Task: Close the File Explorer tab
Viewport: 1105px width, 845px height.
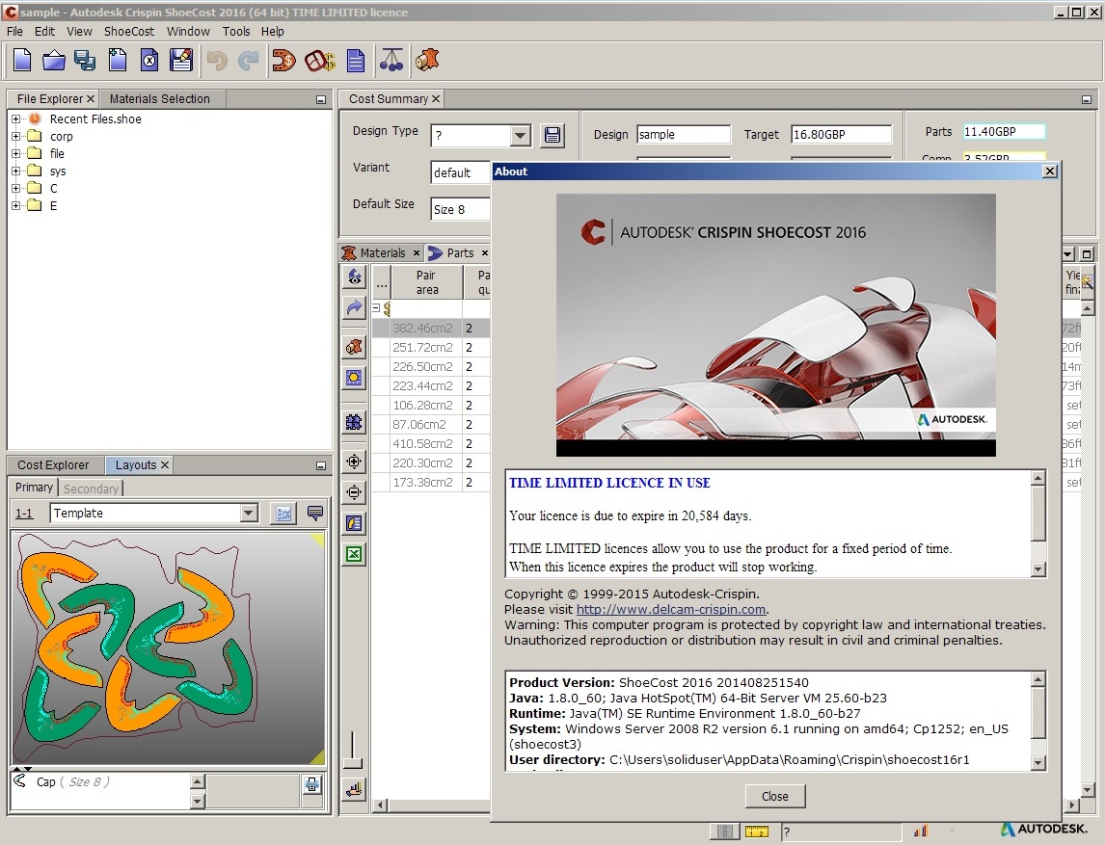Action: (x=91, y=99)
